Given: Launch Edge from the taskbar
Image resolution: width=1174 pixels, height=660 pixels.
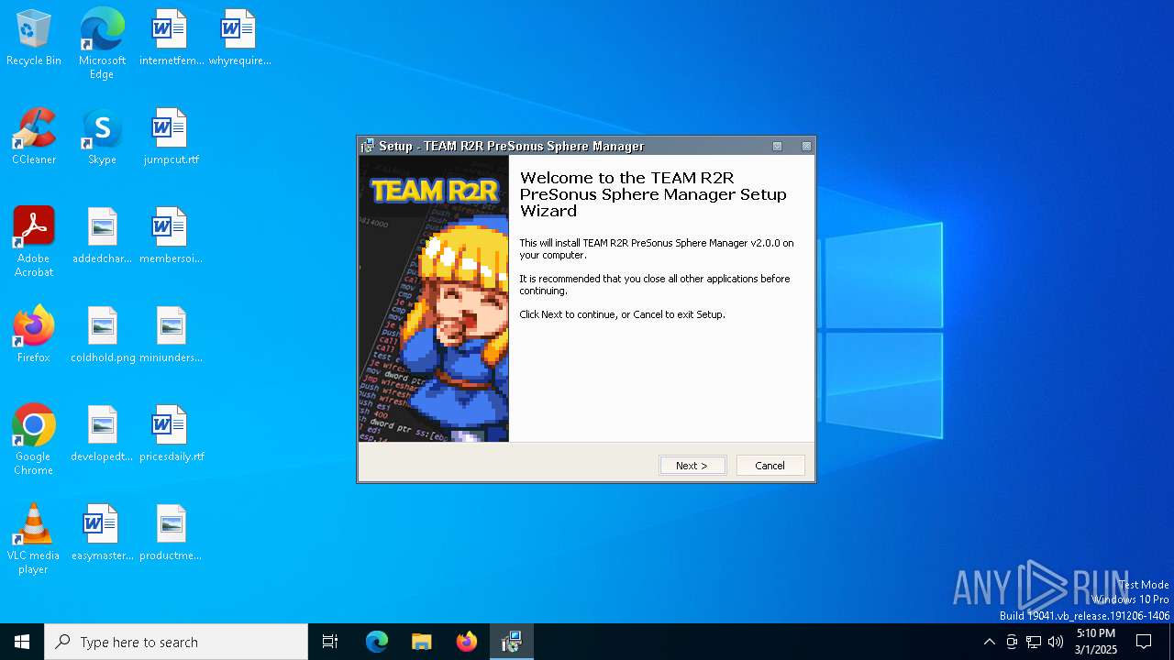Looking at the screenshot, I should click(377, 642).
